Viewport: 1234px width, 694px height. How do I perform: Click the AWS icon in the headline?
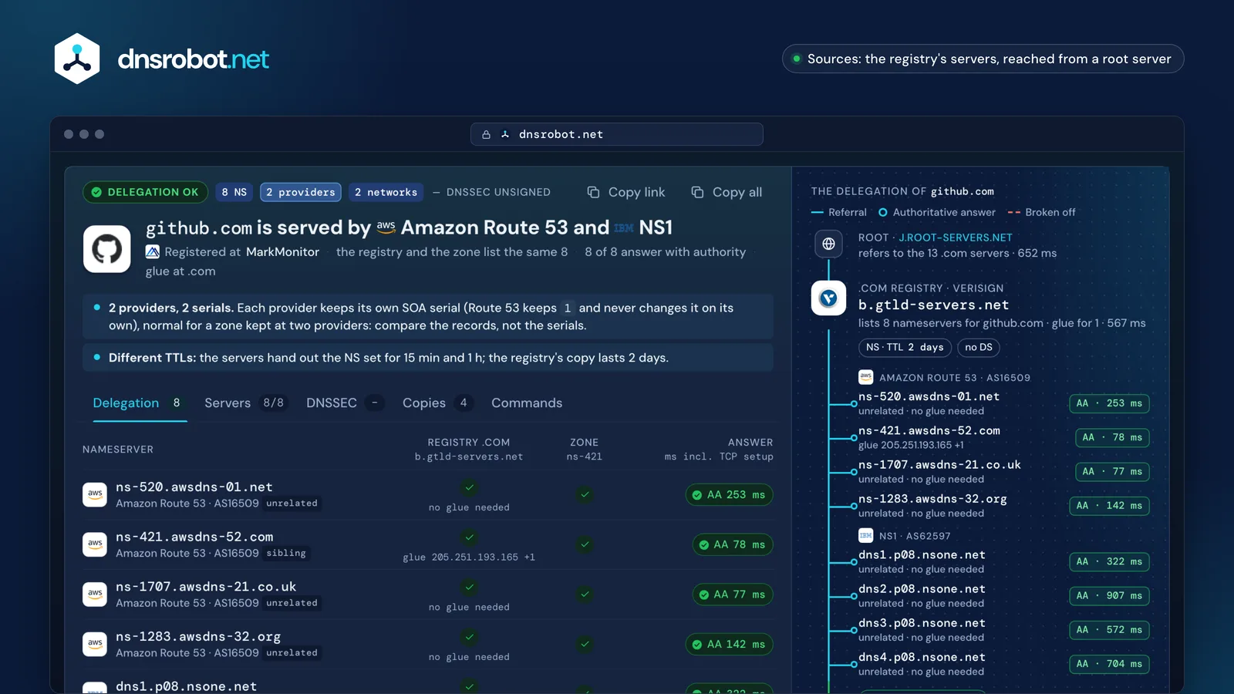click(386, 227)
